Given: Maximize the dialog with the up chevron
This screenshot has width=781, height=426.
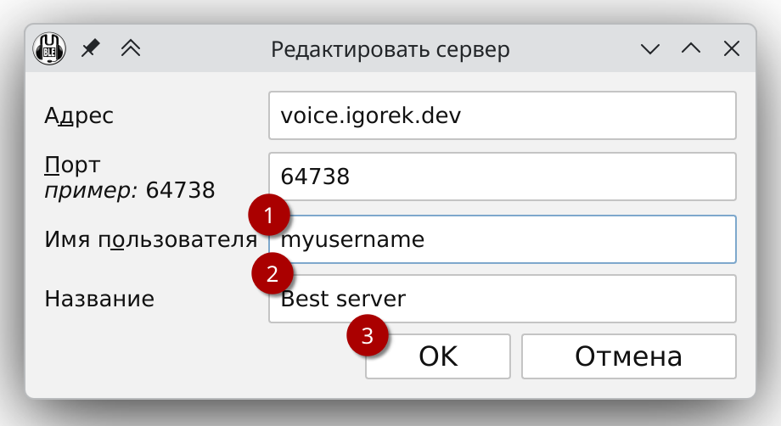Looking at the screenshot, I should tap(691, 48).
